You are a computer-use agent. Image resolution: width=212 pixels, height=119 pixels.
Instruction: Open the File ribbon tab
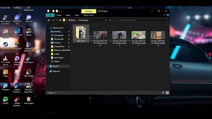pos(50,15)
